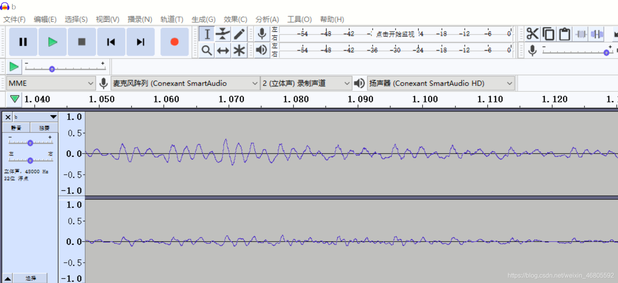Open the recording device dropdown

(185, 83)
